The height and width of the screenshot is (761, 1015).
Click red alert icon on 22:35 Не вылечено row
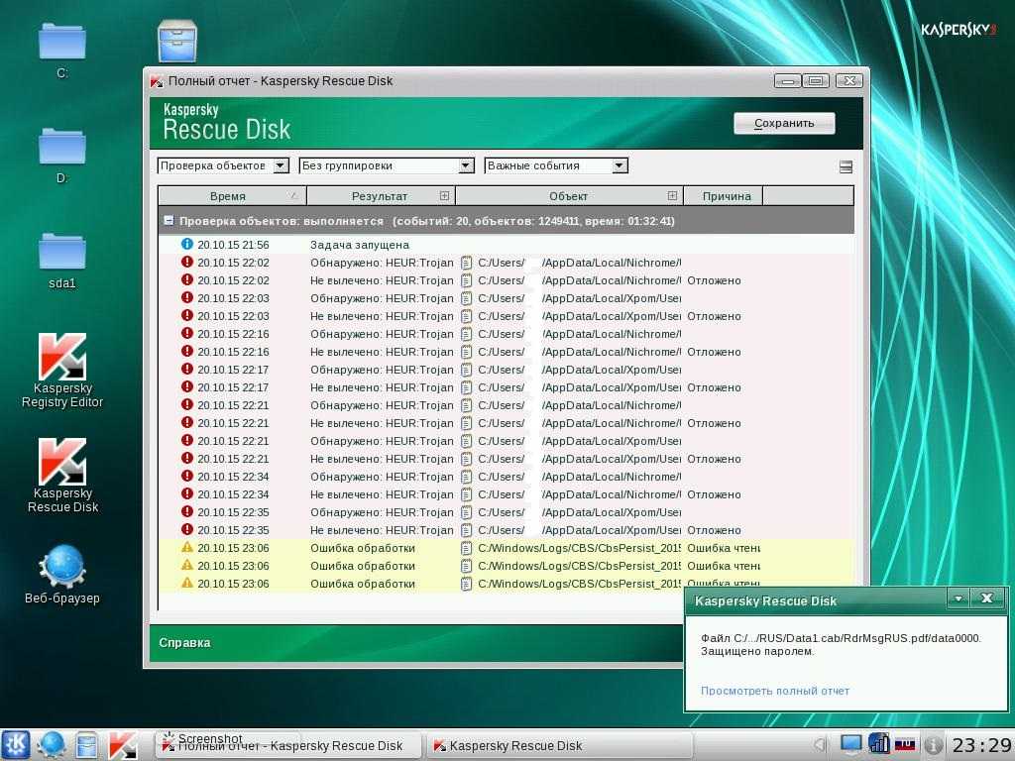click(x=187, y=529)
